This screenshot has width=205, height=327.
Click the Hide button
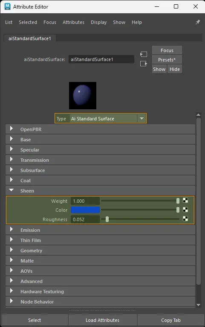point(175,69)
